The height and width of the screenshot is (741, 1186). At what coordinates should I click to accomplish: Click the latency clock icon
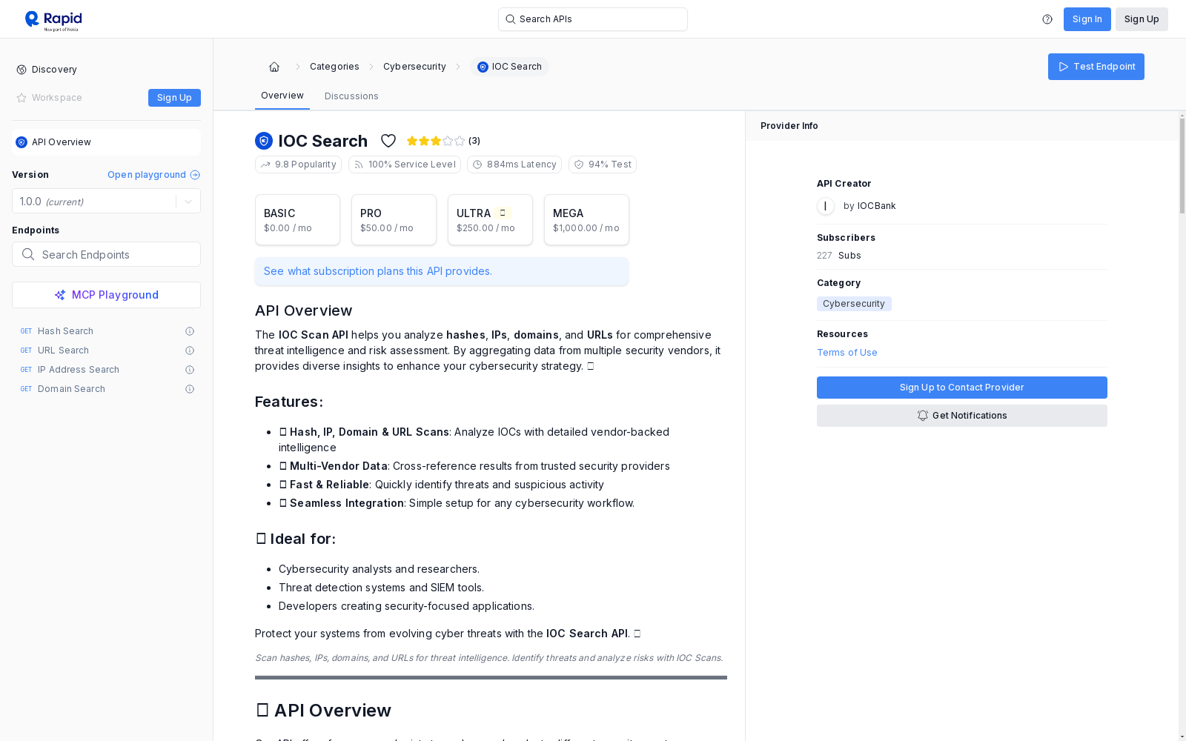pos(477,165)
